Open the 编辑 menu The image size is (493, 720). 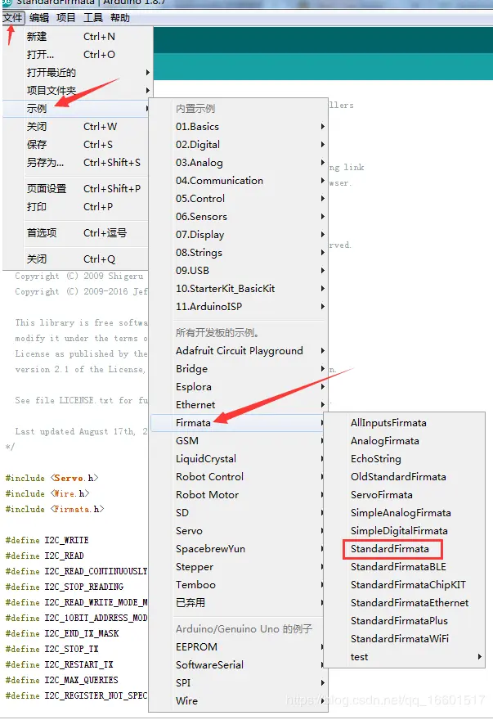39,18
